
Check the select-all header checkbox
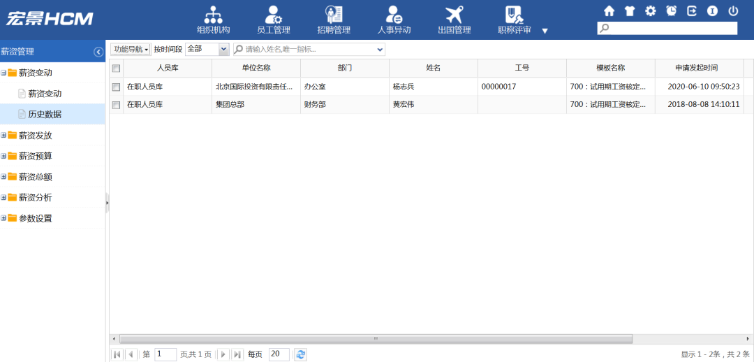(x=117, y=68)
